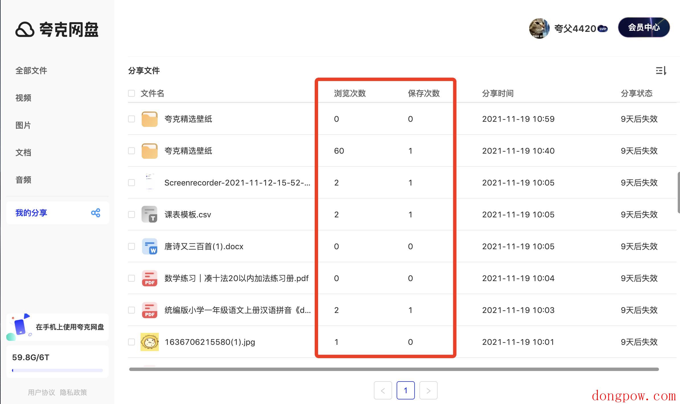Viewport: 680px width, 404px height.
Task: Click folder icon in row with 60 views
Action: (x=150, y=151)
